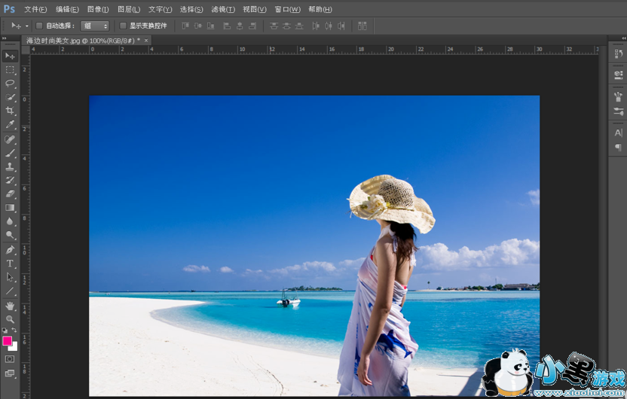Pick the Eyedropper tool
Screen dimensions: 627x399
point(10,124)
